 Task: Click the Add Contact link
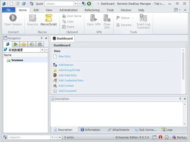66,86
